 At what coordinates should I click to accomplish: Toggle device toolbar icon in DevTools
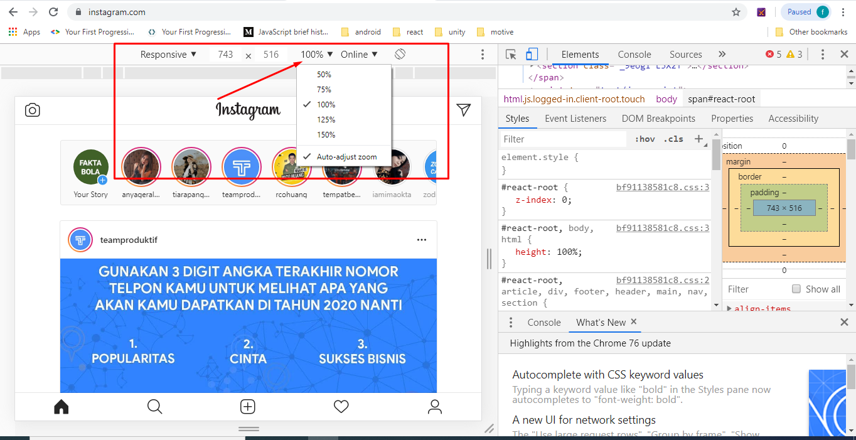click(x=532, y=55)
